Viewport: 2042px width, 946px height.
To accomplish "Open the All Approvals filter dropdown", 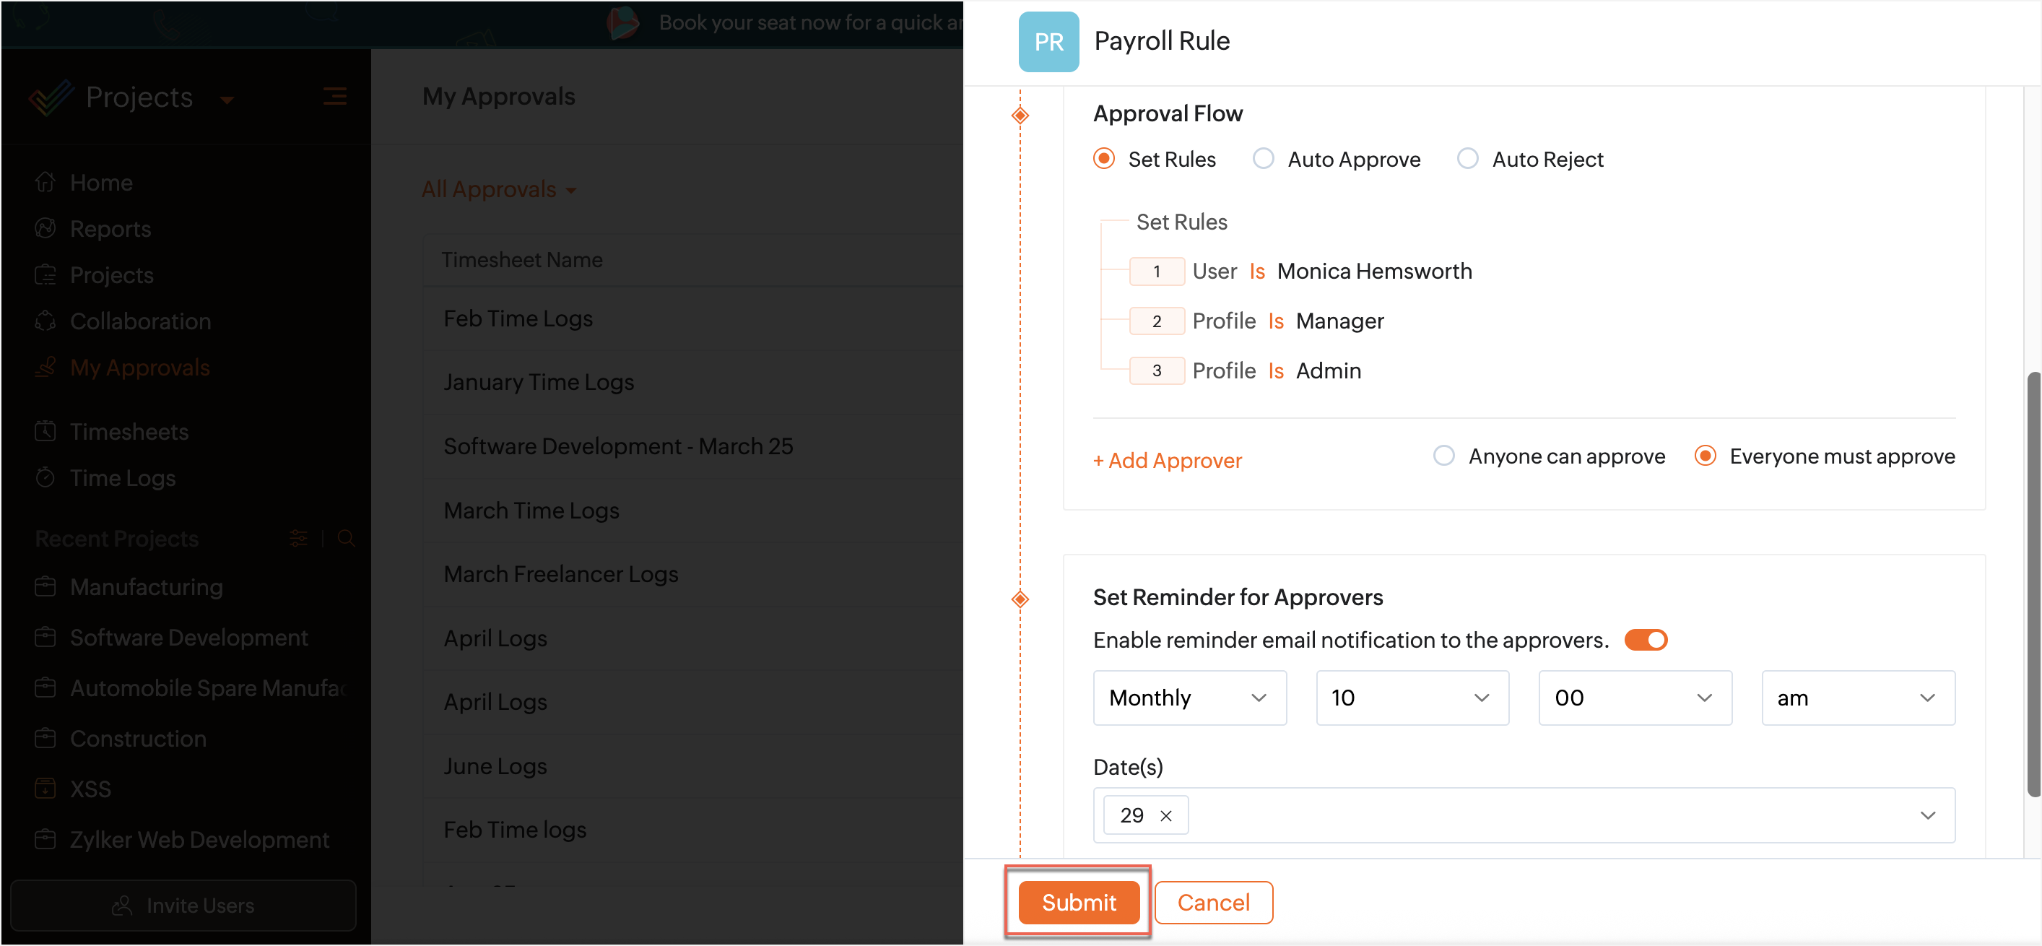I will click(499, 189).
